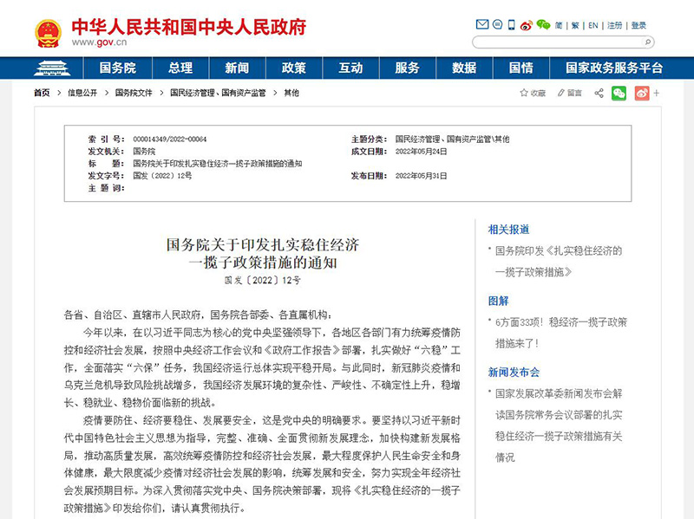
Task: Click document number 国发〔2022〕12号 in info box
Action: tap(162, 176)
